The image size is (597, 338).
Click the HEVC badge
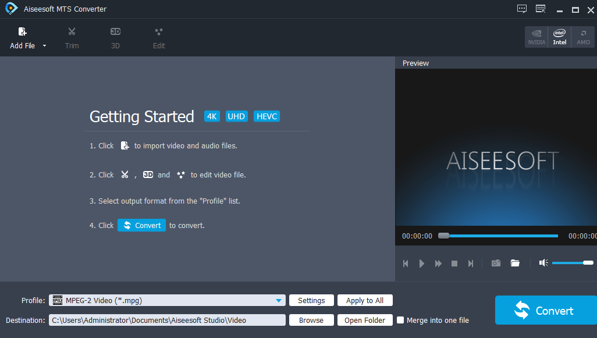click(266, 116)
